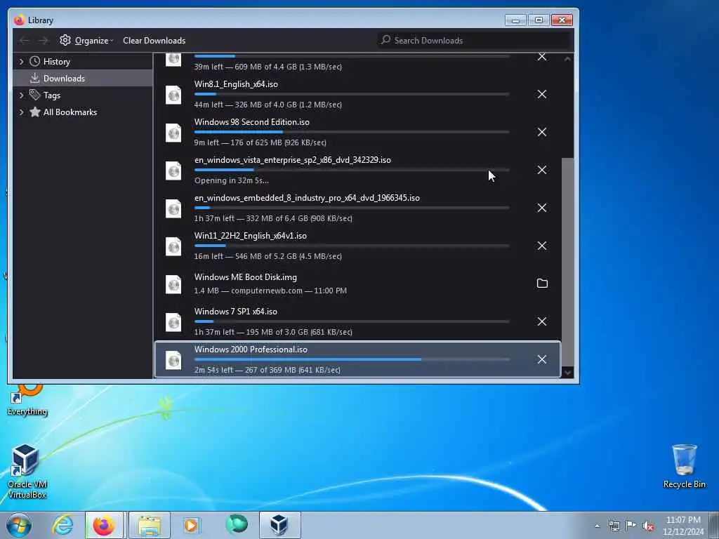
Task: Go back with the Library back arrow
Action: (25, 41)
